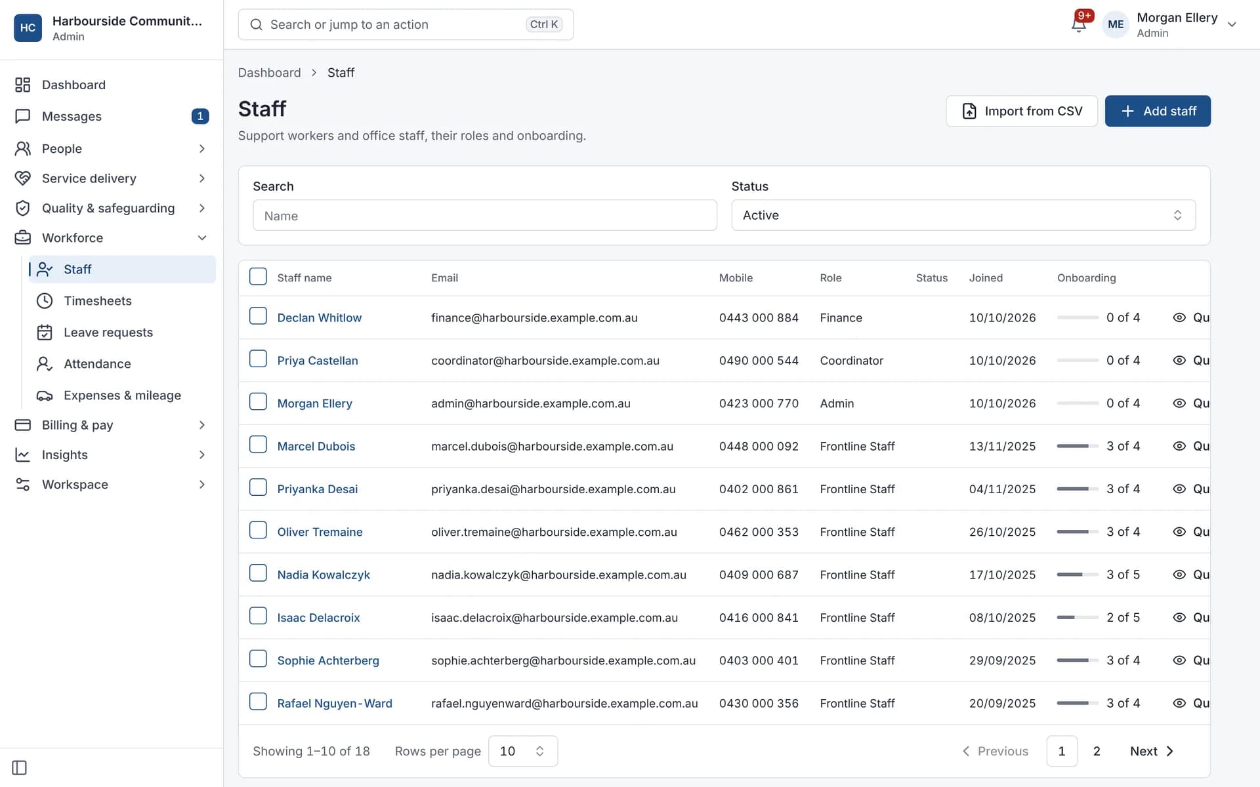Click the Service delivery heart icon
The width and height of the screenshot is (1260, 787).
[x=23, y=178]
